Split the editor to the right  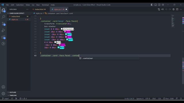click(x=177, y=9)
